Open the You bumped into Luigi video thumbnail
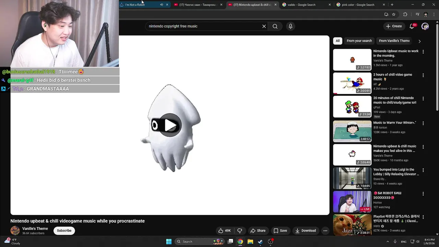The image size is (439, 247). pos(352,178)
